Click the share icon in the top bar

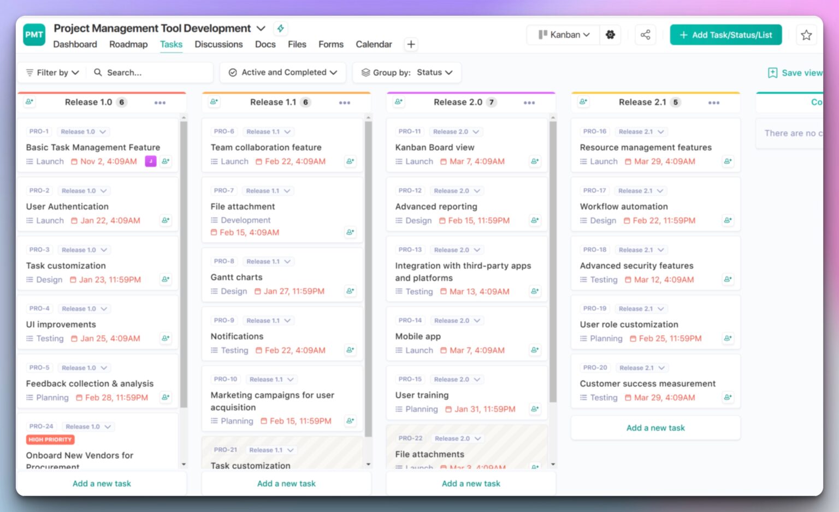pos(646,34)
